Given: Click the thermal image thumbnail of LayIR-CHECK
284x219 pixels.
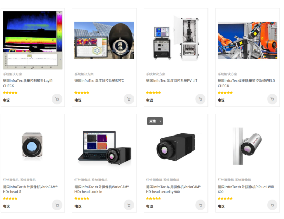Looking at the screenshot, I should (x=32, y=40).
